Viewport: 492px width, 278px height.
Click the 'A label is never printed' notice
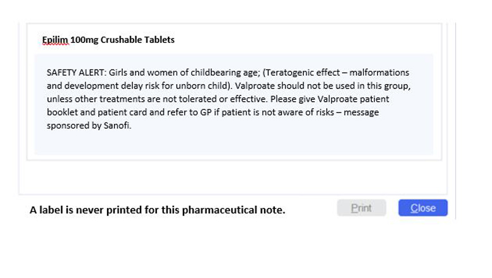click(x=157, y=210)
